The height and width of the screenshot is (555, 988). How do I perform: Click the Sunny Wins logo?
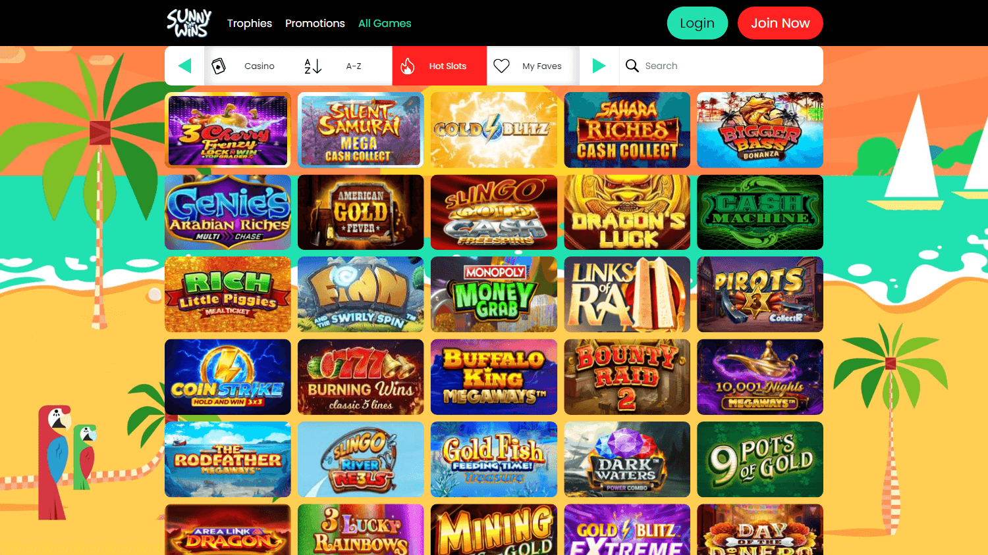(189, 23)
